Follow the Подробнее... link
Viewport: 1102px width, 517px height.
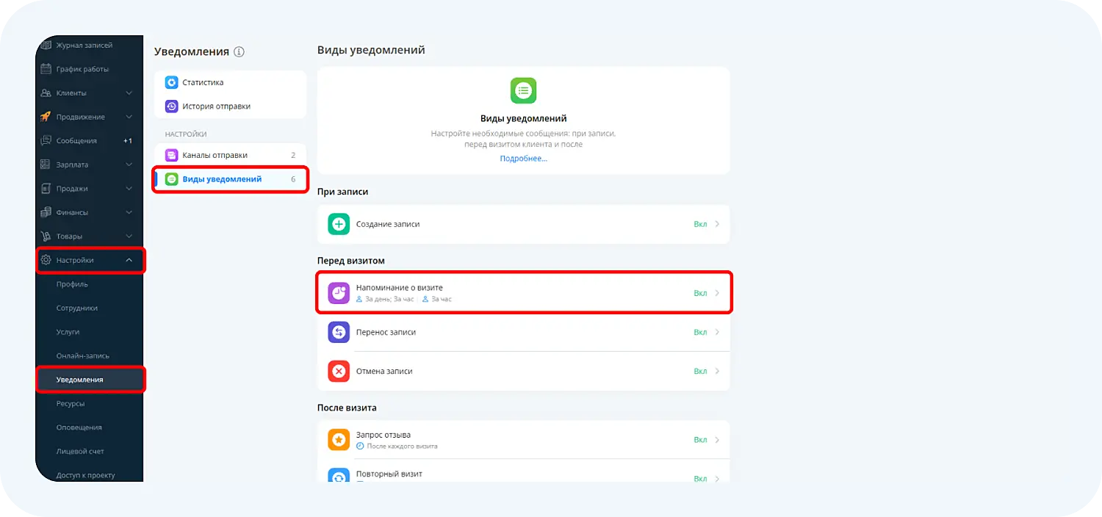(x=524, y=159)
